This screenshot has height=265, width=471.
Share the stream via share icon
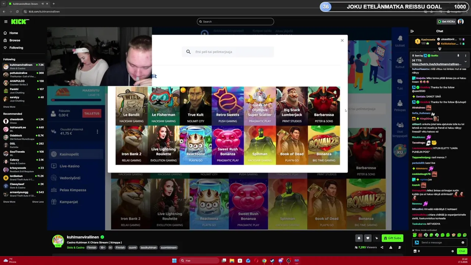pyautogui.click(x=382, y=247)
